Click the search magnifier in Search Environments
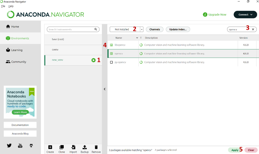 point(96,29)
